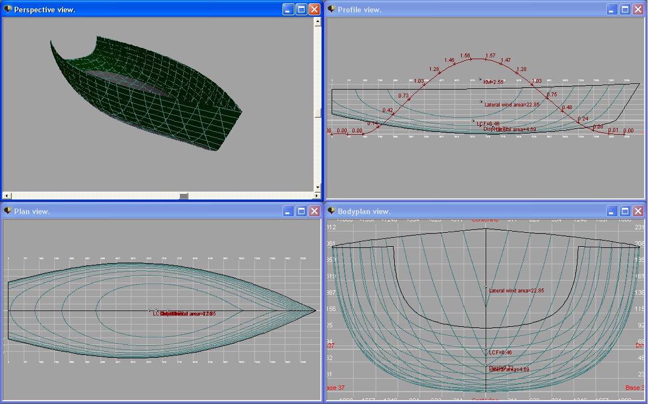Click the 0.14 curve value in Profile view
This screenshot has height=404, width=648.
click(x=372, y=123)
